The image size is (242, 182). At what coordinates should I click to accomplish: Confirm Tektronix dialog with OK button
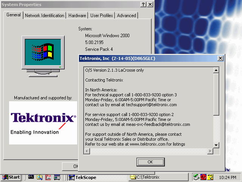[x=150, y=162]
